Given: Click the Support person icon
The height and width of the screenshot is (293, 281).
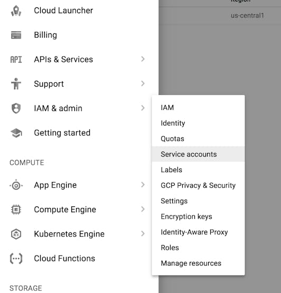Looking at the screenshot, I should [16, 84].
